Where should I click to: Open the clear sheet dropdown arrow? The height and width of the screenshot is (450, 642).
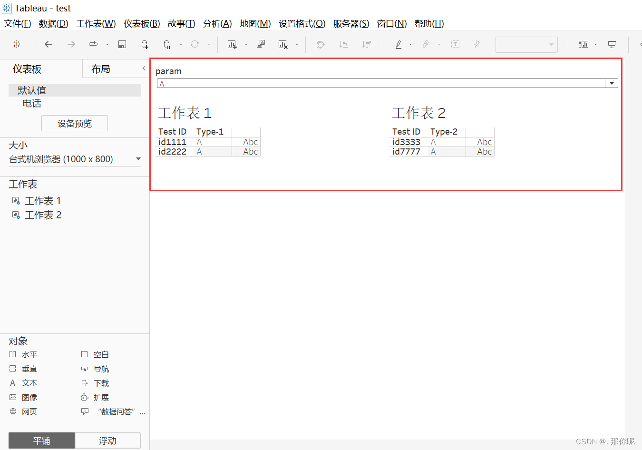point(297,45)
